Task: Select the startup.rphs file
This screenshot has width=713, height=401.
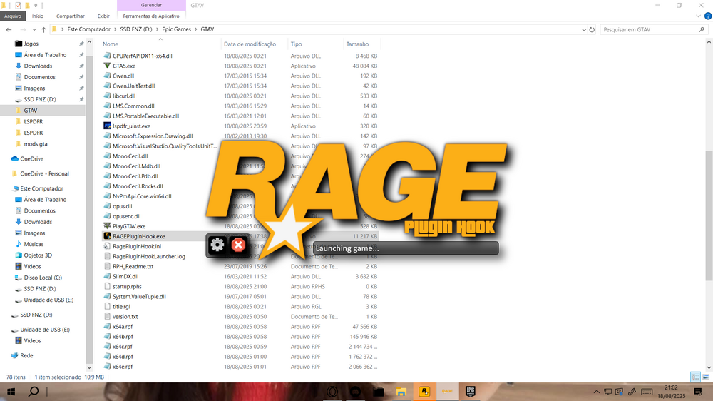Action: pyautogui.click(x=127, y=286)
